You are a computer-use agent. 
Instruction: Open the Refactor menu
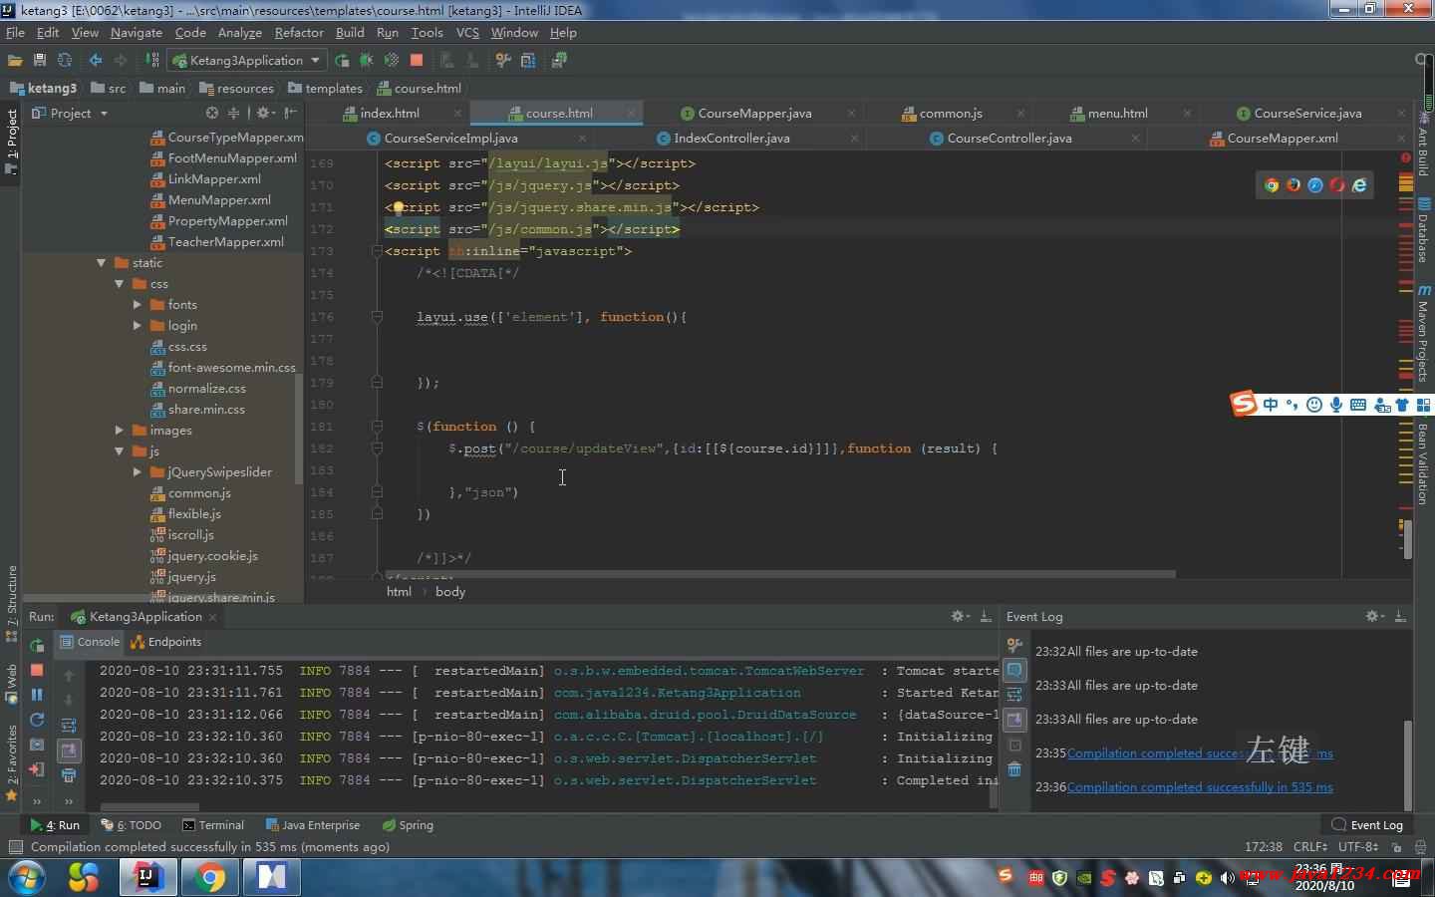(x=299, y=32)
